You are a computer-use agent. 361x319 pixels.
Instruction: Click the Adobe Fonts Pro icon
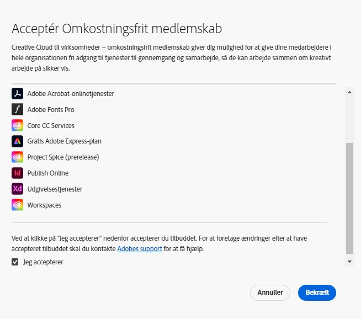point(17,110)
